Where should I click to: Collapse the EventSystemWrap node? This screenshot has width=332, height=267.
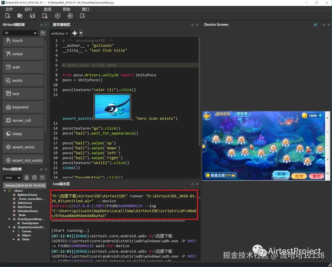[x=9, y=219]
